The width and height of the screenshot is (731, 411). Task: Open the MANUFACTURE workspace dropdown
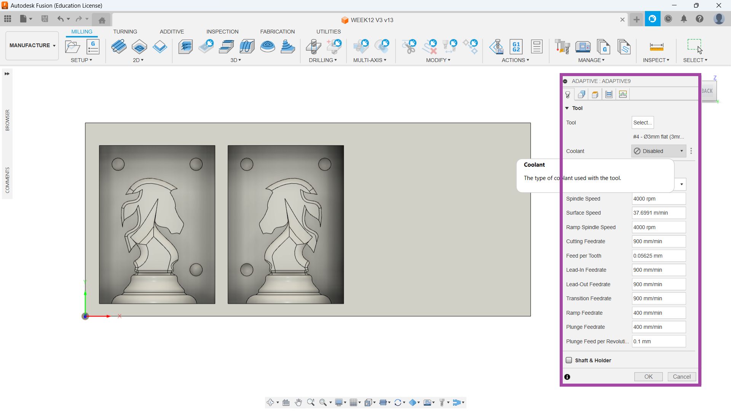(x=32, y=45)
